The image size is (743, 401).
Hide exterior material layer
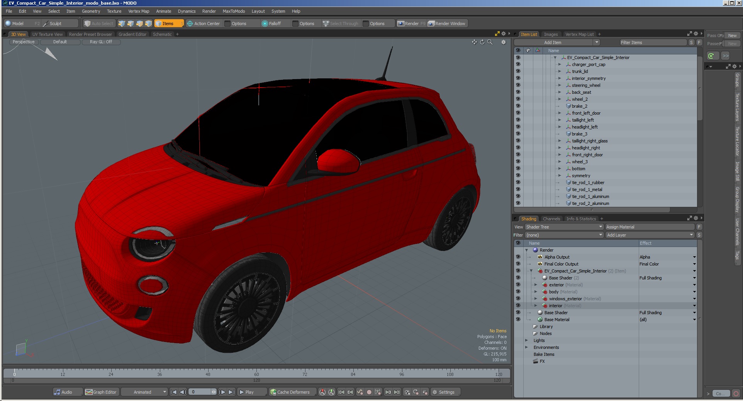point(518,285)
